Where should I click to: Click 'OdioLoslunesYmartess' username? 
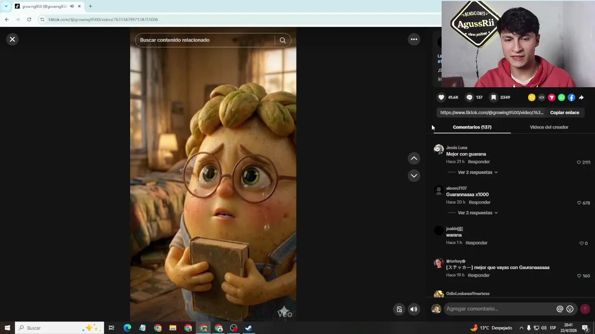point(468,294)
